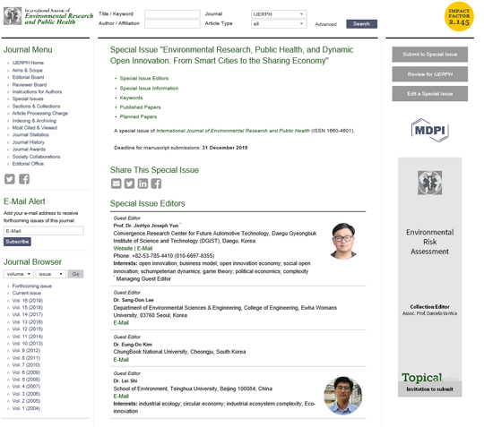Image resolution: width=484 pixels, height=427 pixels.
Task: Click Submit to Special Issue button
Action: click(x=429, y=55)
